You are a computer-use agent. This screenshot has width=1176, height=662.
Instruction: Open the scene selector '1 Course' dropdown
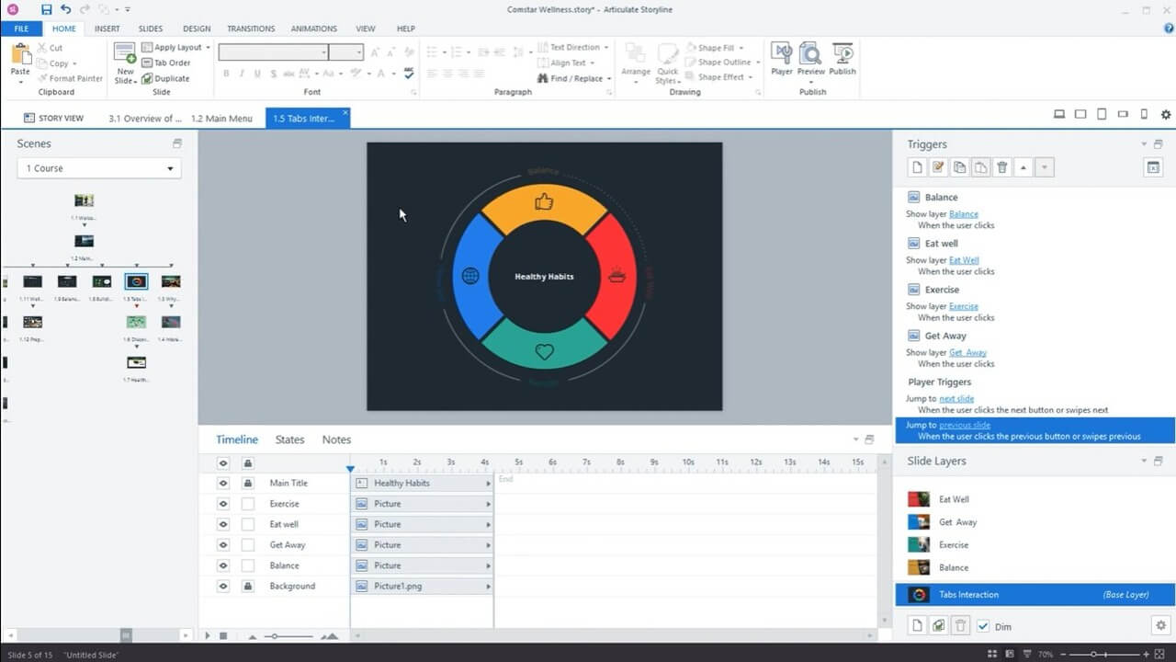pos(99,168)
